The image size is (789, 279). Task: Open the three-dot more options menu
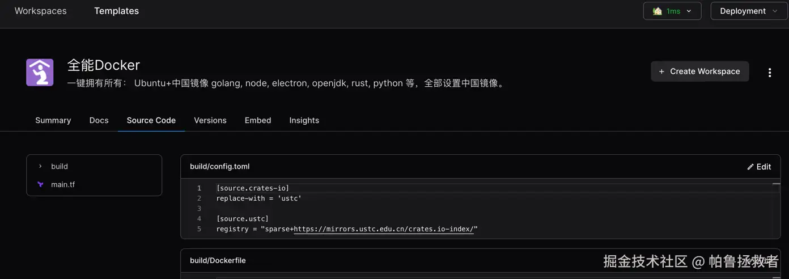click(770, 73)
